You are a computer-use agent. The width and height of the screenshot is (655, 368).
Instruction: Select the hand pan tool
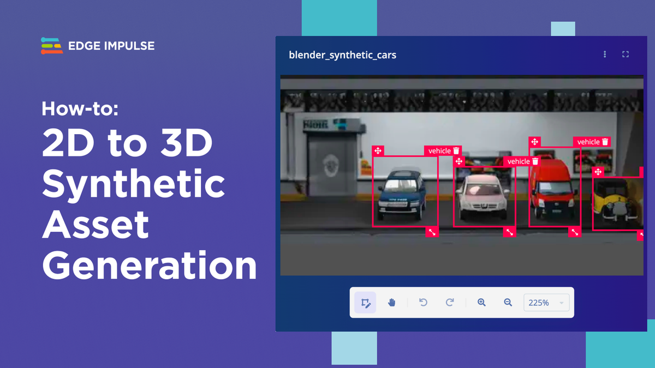(391, 302)
